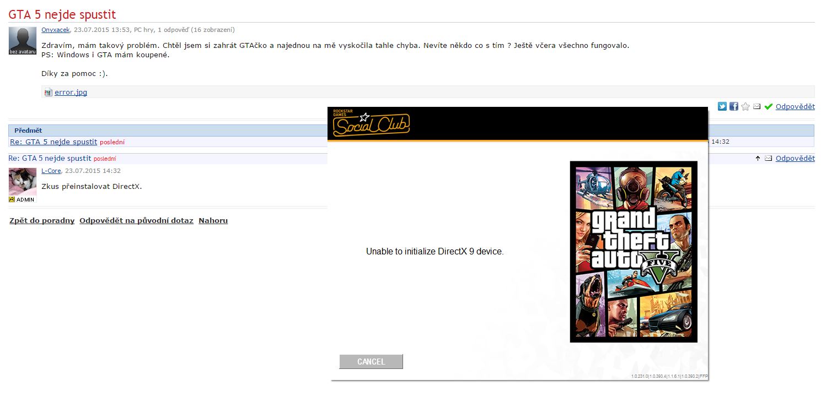Jump to top with 'Nahoru' link
This screenshot has width=821, height=418.
coord(213,220)
